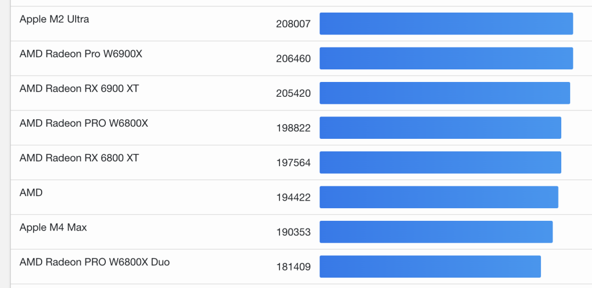The width and height of the screenshot is (592, 288).
Task: Open AMD Radeon PRO W6800X result
Action: coord(83,124)
